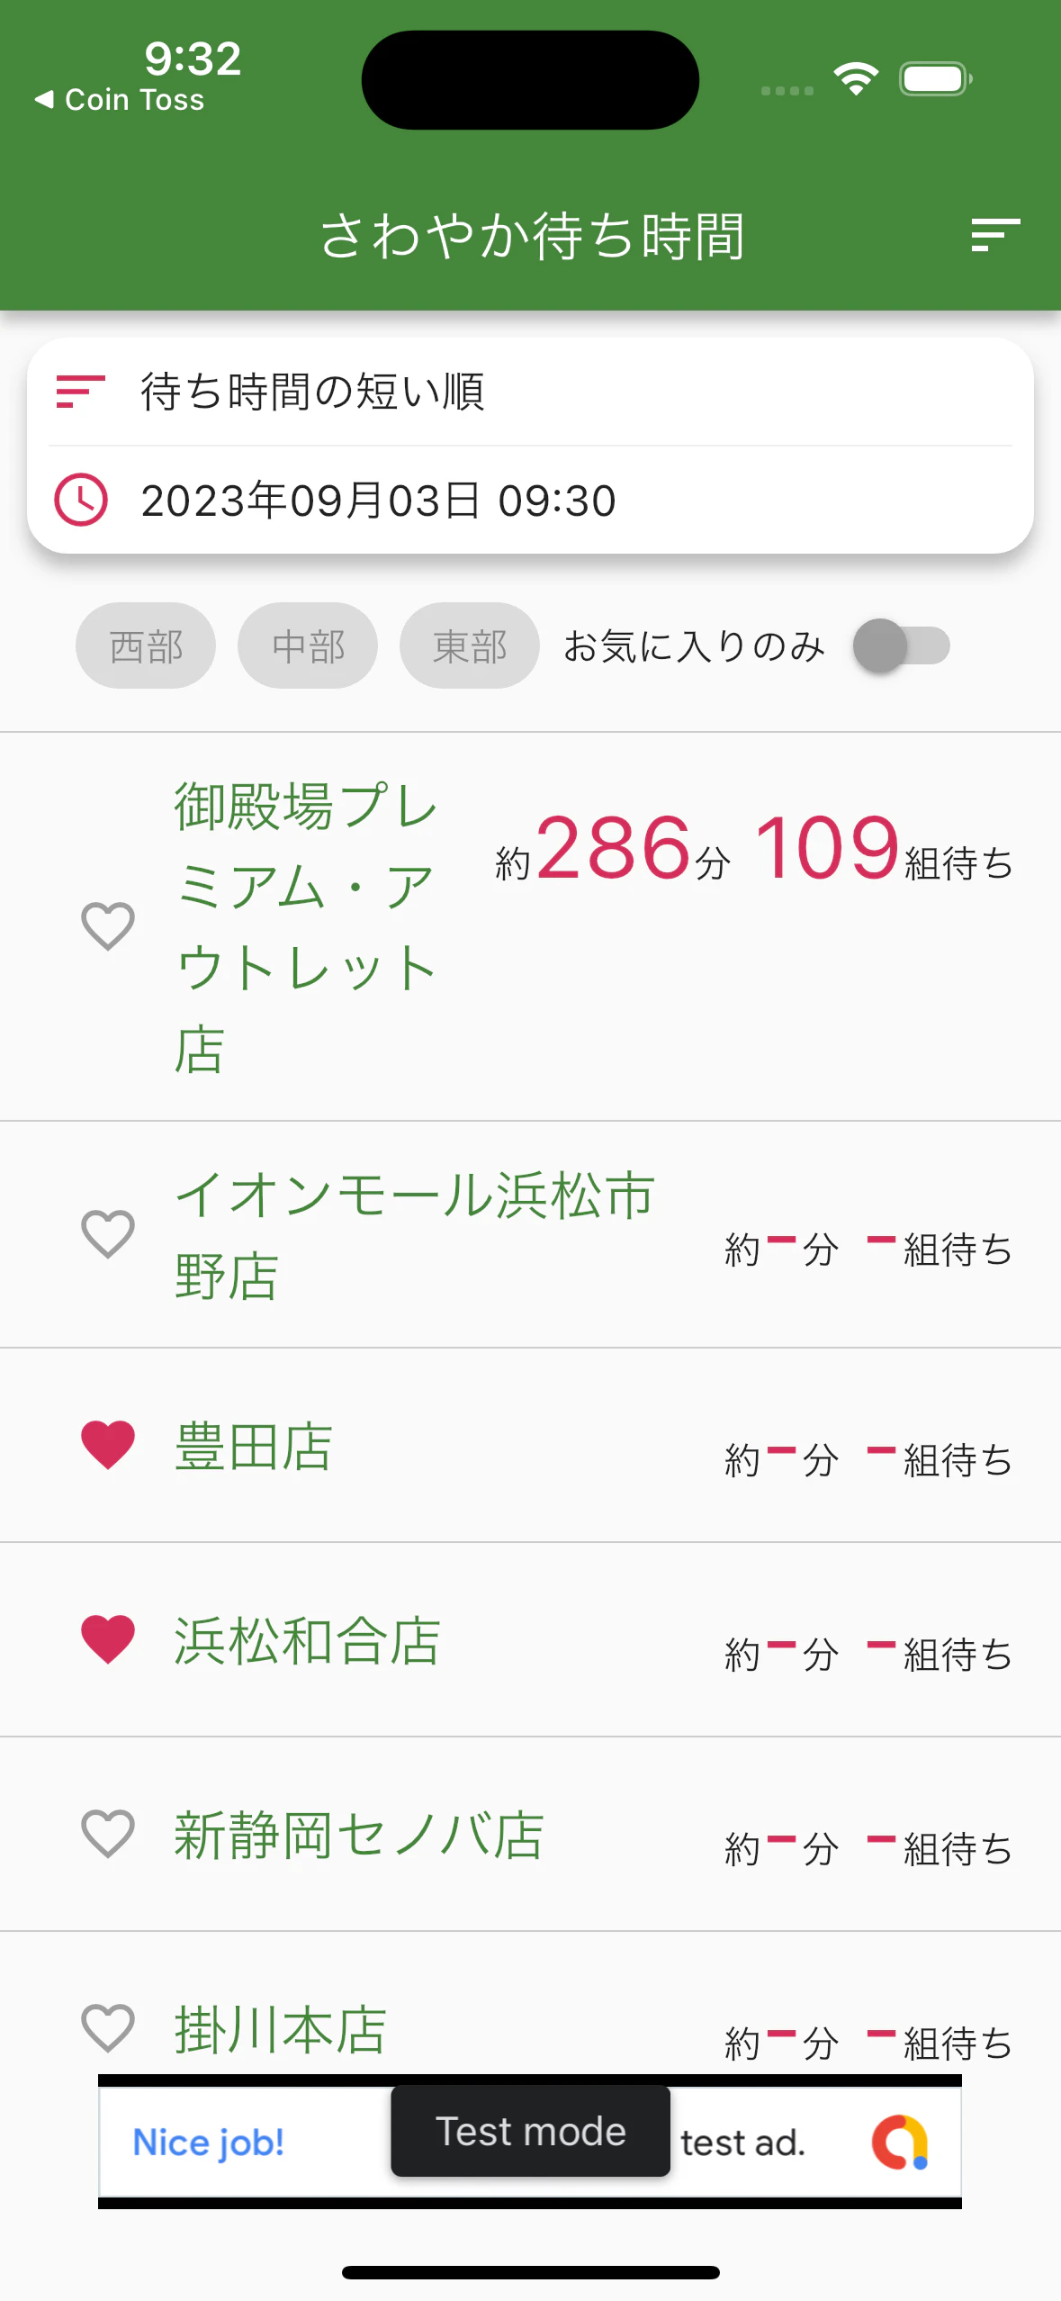Open 豊田店 store entry

pyautogui.click(x=530, y=1445)
